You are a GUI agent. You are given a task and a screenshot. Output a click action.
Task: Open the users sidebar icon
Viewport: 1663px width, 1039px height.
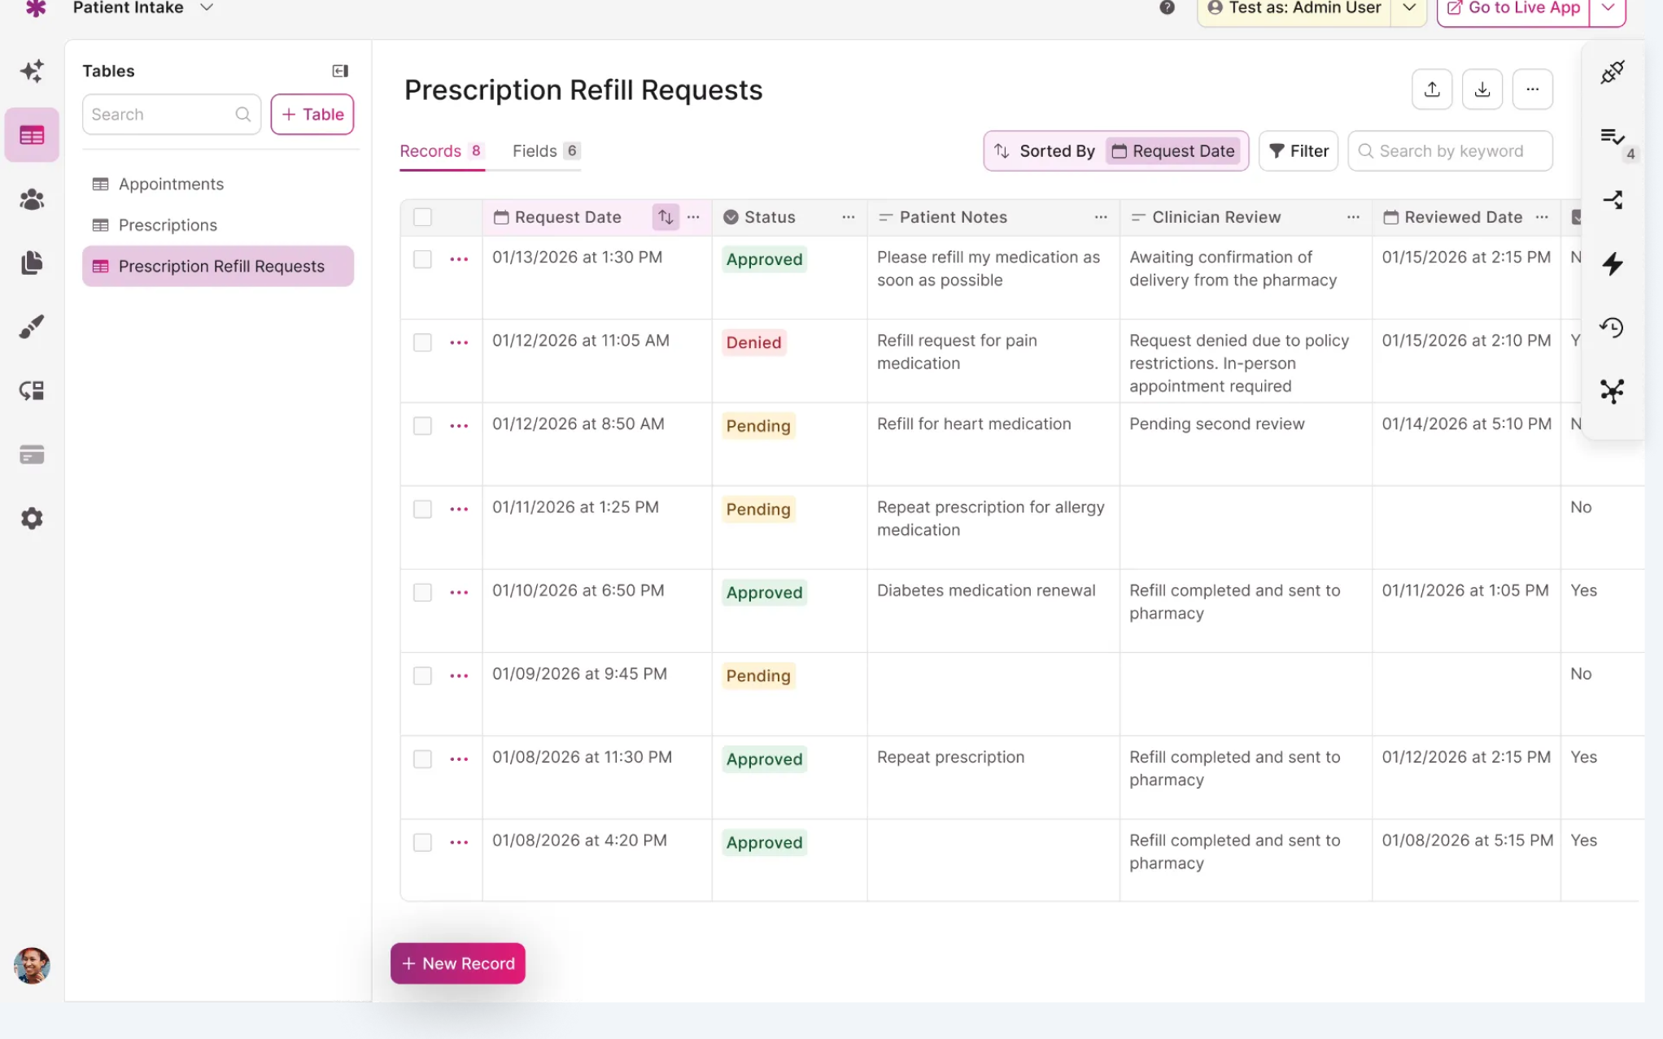(32, 199)
